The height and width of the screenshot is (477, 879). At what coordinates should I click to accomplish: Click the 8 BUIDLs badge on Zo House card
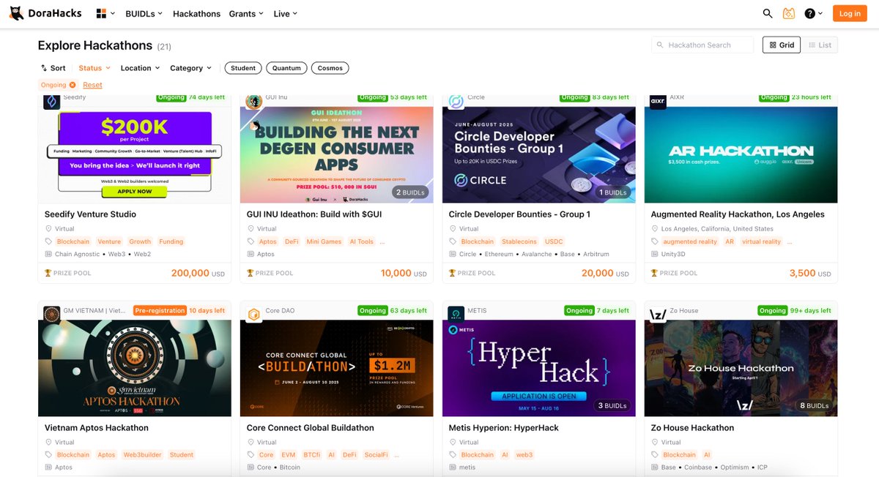[x=813, y=405]
